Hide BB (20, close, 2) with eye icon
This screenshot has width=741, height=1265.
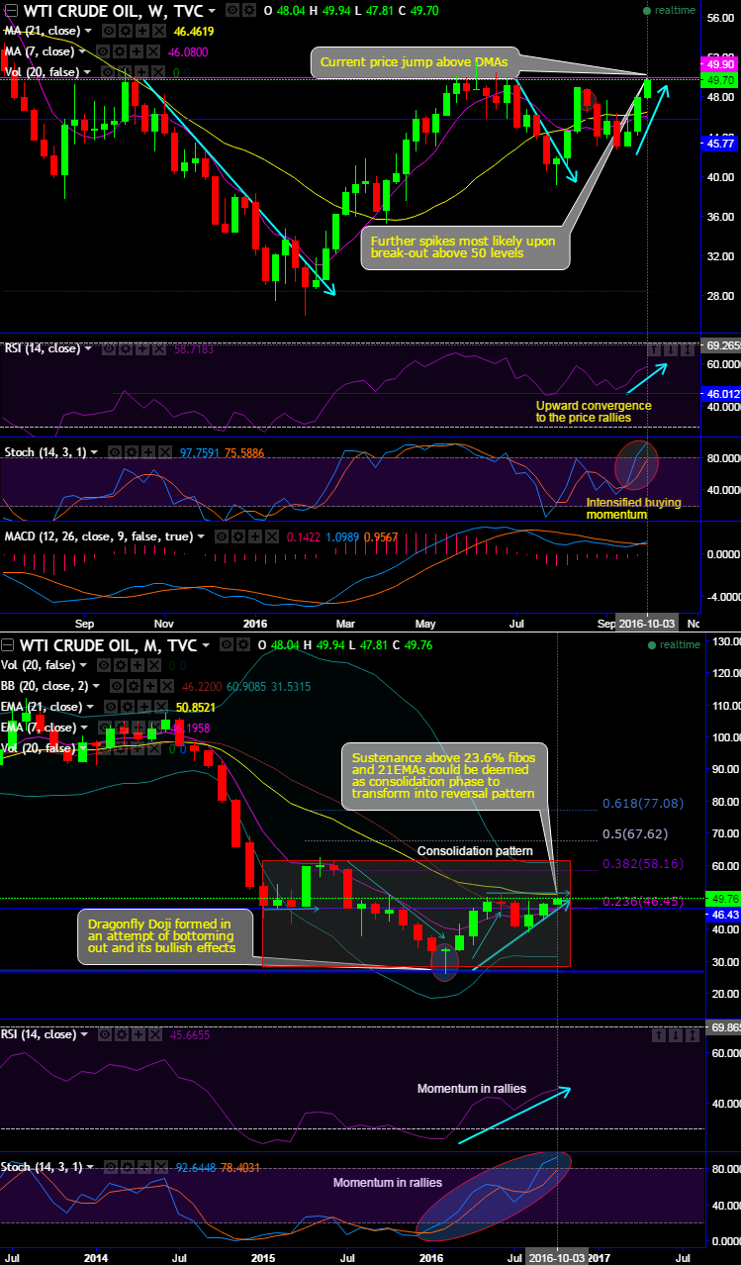click(116, 685)
